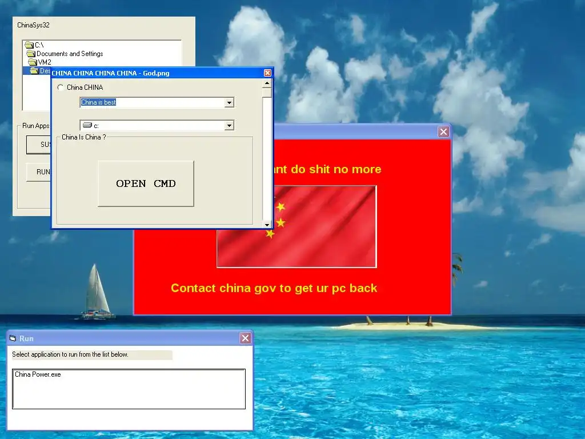Close the red China flag window
This screenshot has width=585, height=439.
tap(443, 132)
